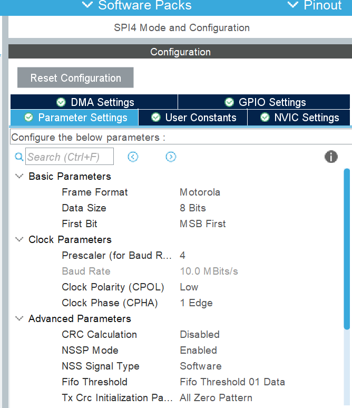Open the Software Packs dropdown
Image resolution: width=352 pixels, height=408 pixels.
pos(137,6)
